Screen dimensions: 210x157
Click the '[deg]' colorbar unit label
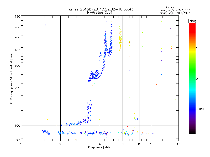pyautogui.click(x=193, y=21)
